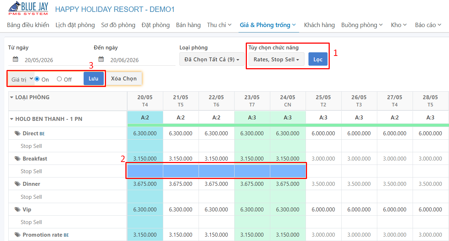
Task: Click Breakfast rate 3.150.000 on 22/05
Action: 216,159
